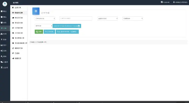This screenshot has width=189, height=103.
Task: Open the blue date range picker button
Action: click(x=67, y=26)
